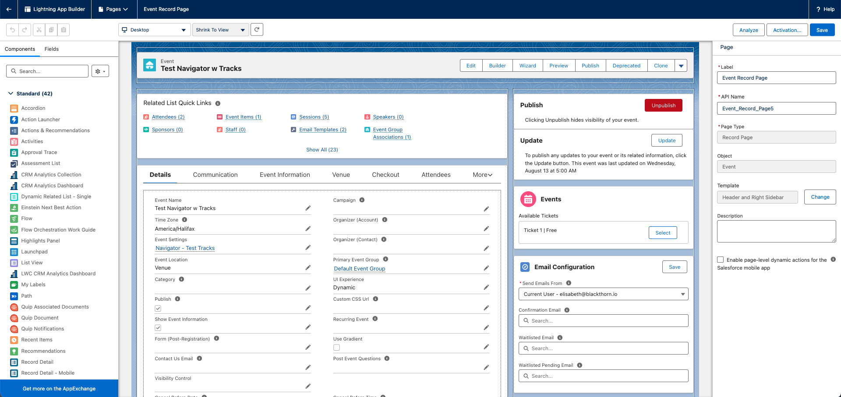
Task: Click Get more on the AppExchange
Action: [x=59, y=389]
